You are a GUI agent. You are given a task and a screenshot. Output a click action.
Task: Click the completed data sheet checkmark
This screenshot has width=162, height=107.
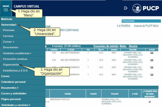[150, 102]
